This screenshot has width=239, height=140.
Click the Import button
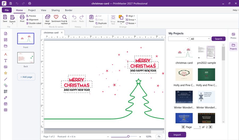click(x=177, y=135)
